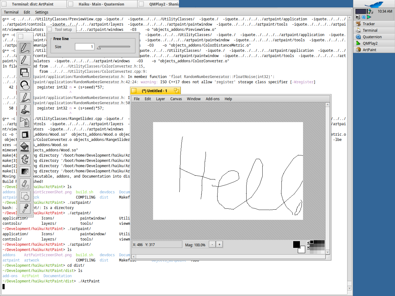This screenshot has width=395, height=296.
Task: Switch to Quaternion in the Deskbar
Action: [x=372, y=37]
